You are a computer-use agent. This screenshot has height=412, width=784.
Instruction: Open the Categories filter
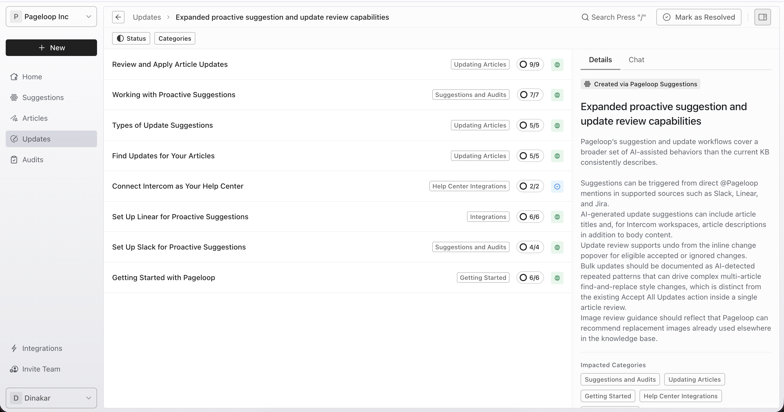click(x=175, y=38)
